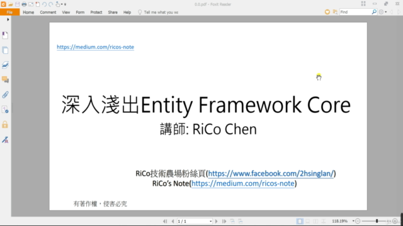The image size is (403, 226).
Task: Create a new blank PDF page icon
Action: click(38, 4)
